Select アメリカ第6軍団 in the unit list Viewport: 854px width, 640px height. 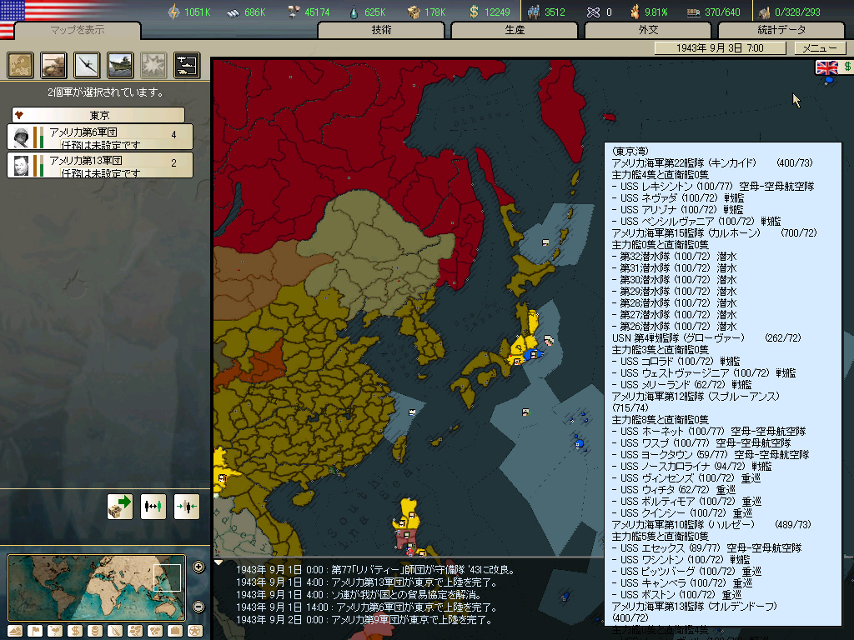click(x=100, y=137)
